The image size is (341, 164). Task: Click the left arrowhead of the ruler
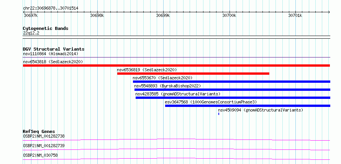point(24,12)
